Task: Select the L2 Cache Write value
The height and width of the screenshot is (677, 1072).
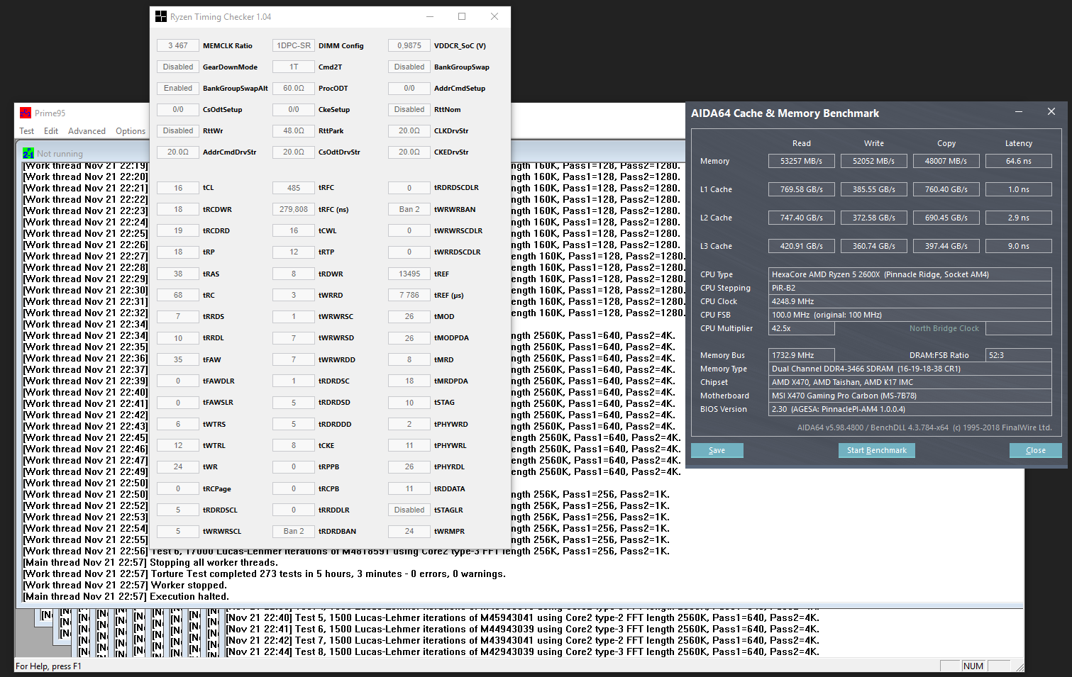Action: click(x=874, y=218)
